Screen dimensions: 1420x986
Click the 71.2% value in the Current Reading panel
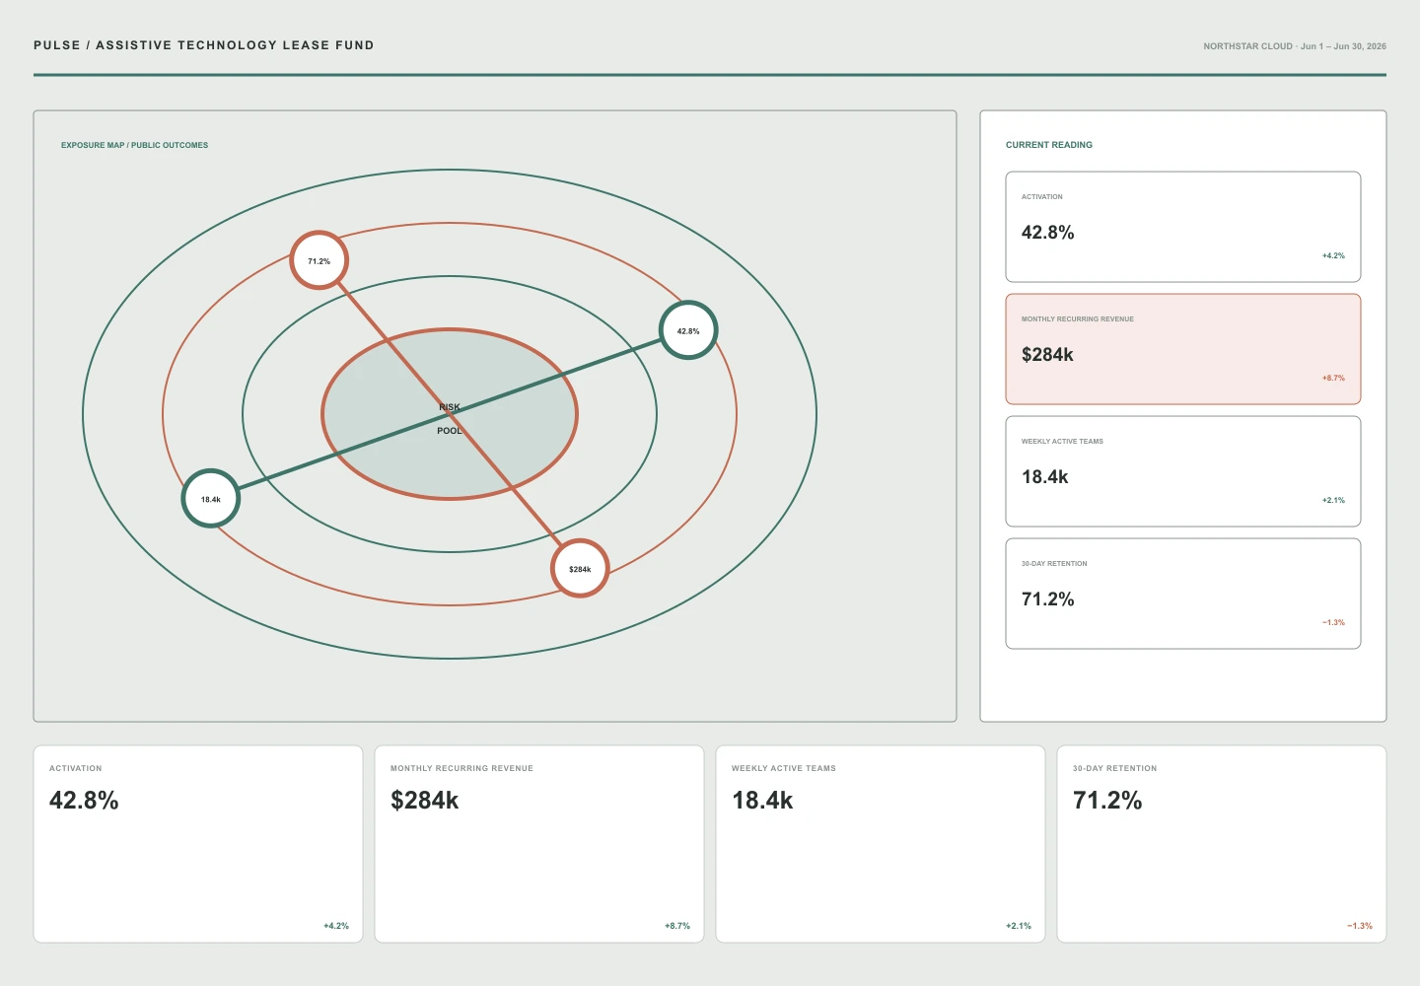coord(1048,599)
